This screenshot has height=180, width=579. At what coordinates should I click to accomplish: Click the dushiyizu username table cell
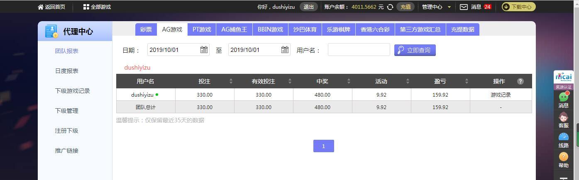pyautogui.click(x=146, y=95)
